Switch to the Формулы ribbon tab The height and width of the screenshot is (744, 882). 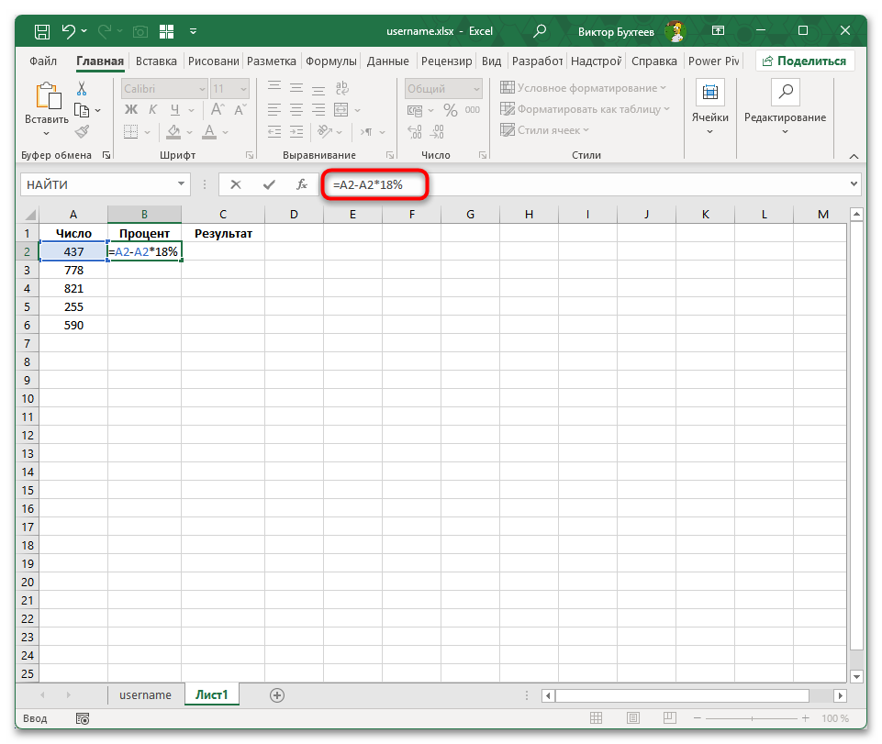click(x=330, y=61)
